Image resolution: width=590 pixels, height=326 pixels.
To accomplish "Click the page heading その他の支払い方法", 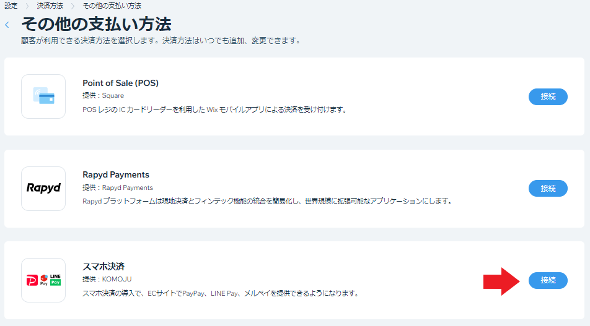I will coord(96,24).
